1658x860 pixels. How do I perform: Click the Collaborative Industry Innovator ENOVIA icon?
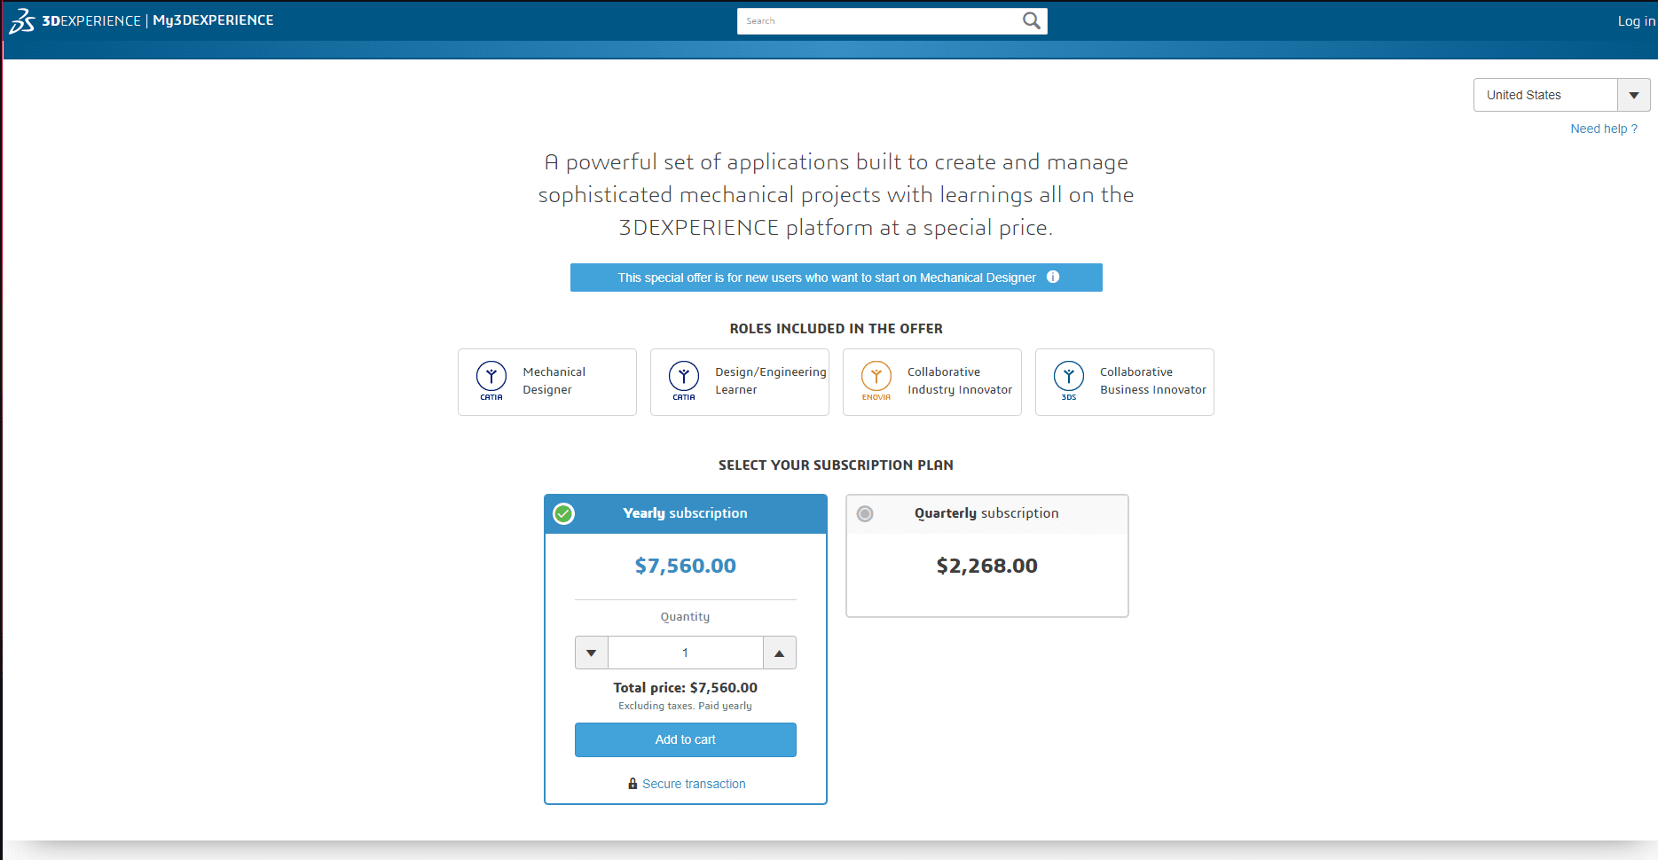[876, 380]
